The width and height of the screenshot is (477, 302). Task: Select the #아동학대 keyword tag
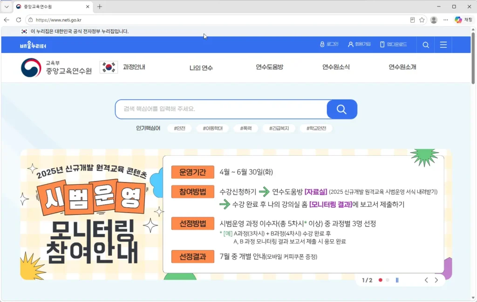pyautogui.click(x=212, y=128)
